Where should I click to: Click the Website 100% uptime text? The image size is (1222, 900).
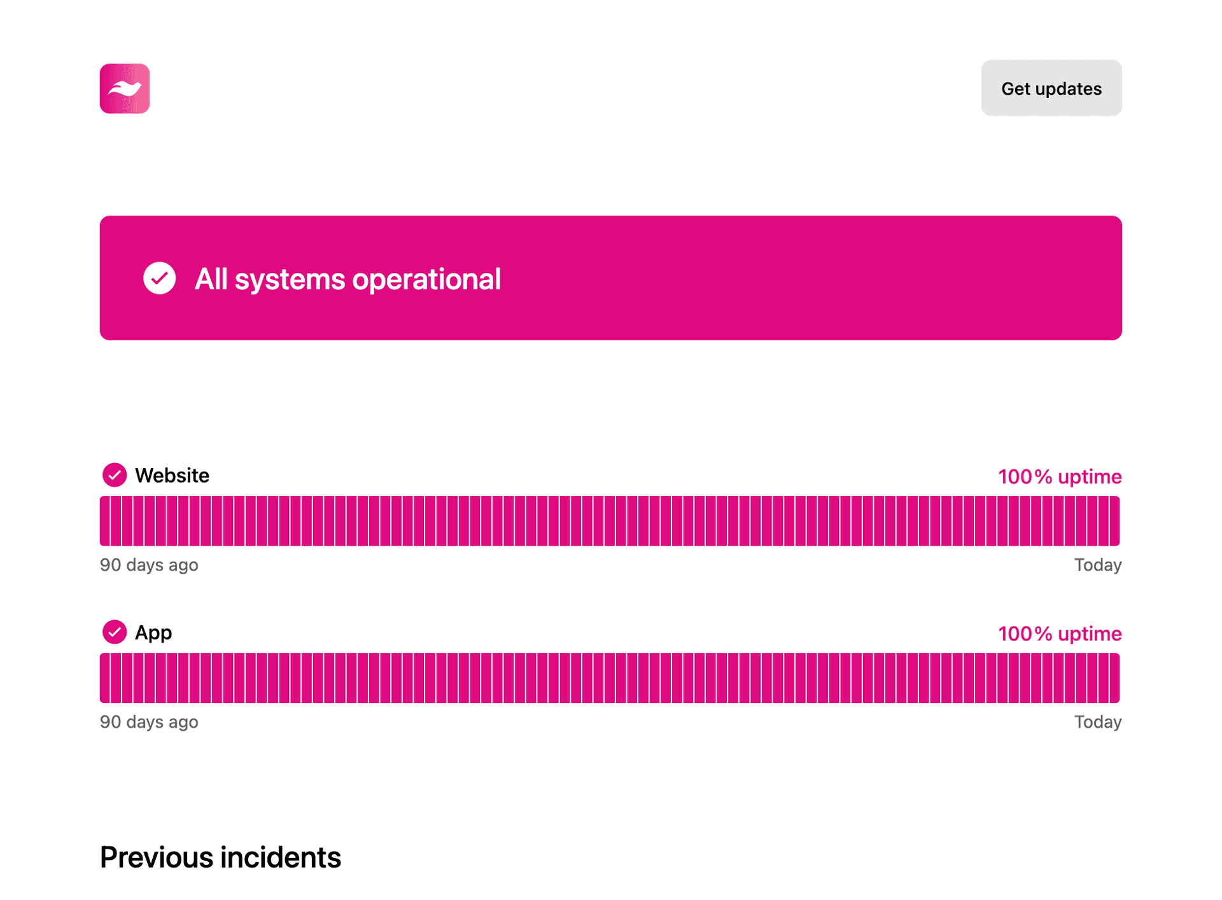pos(1060,476)
